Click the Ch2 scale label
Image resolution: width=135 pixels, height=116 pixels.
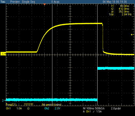click(x=47, y=108)
